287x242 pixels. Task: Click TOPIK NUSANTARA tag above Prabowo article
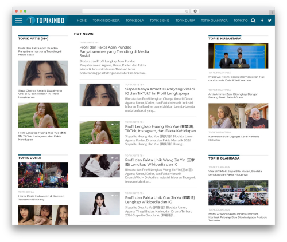tap(219, 73)
